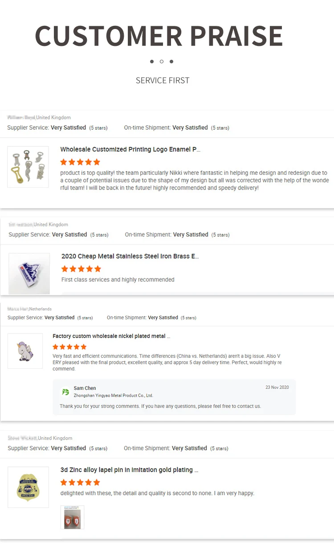Viewport: 334px width, 544px height.
Task: View the customer-uploaded review photo
Action: coord(72,517)
